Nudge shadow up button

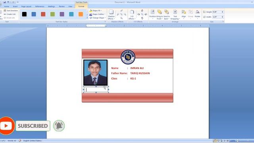coord(121,11)
